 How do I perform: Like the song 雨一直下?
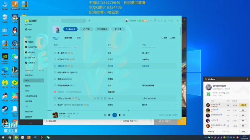click(x=55, y=53)
